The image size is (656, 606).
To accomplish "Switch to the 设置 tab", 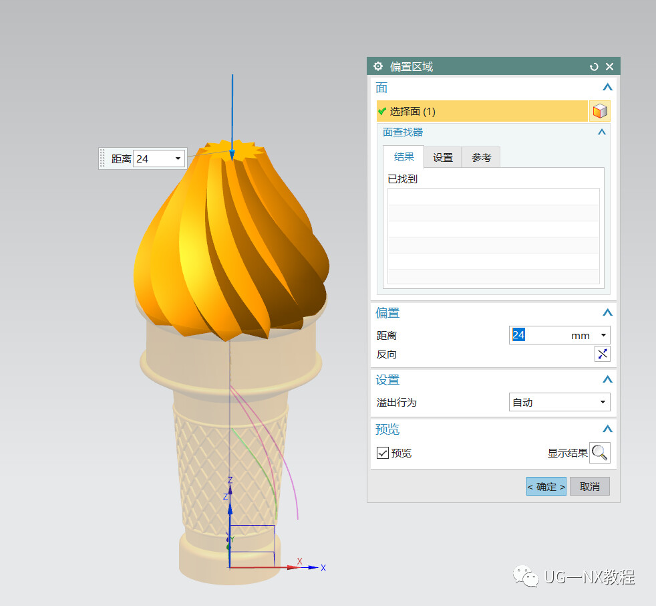I will pos(443,157).
